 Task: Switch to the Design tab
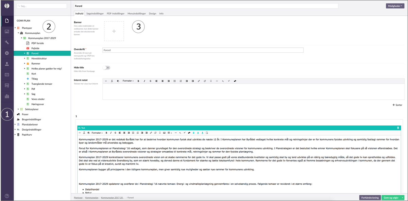152,14
